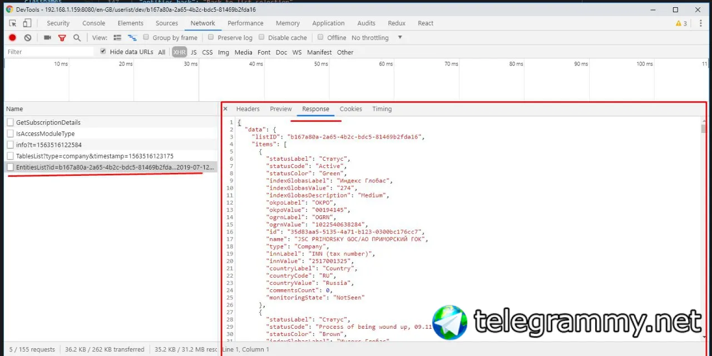Screen dimensions: 712x356
Task: Click the red record network log icon
Action: point(12,38)
